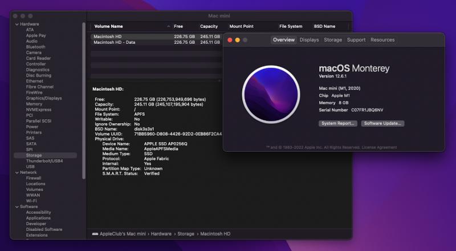Select Parallel SCSI in the sidebar
This screenshot has height=251, width=456.
[x=38, y=121]
